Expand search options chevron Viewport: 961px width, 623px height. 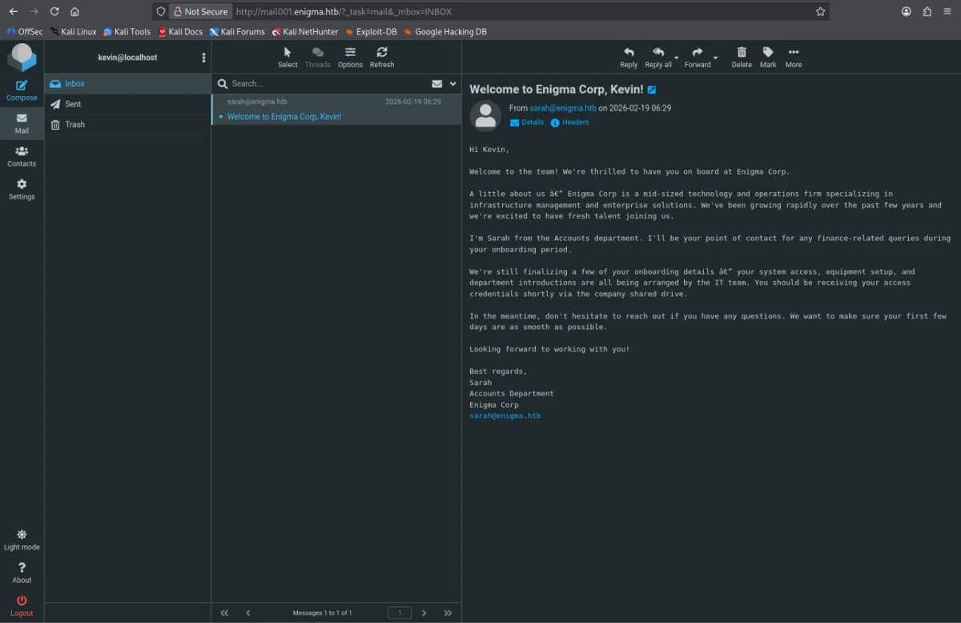[452, 83]
